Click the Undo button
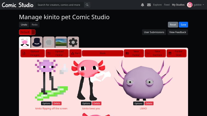 tap(24, 25)
